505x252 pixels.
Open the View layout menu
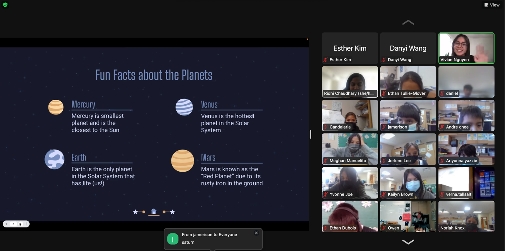pos(492,5)
